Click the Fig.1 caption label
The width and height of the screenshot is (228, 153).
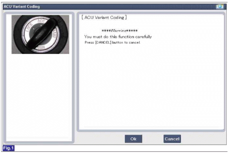pyautogui.click(x=9, y=148)
